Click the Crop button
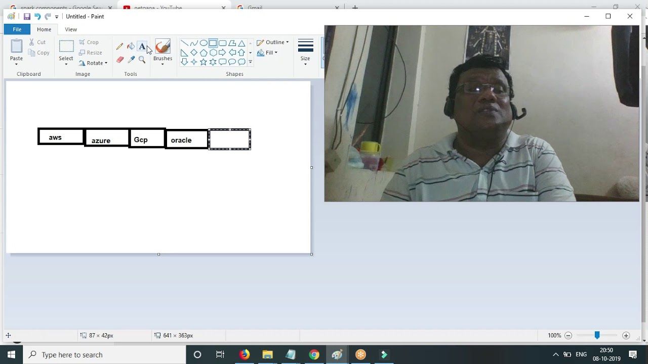648x364 pixels. tap(89, 42)
